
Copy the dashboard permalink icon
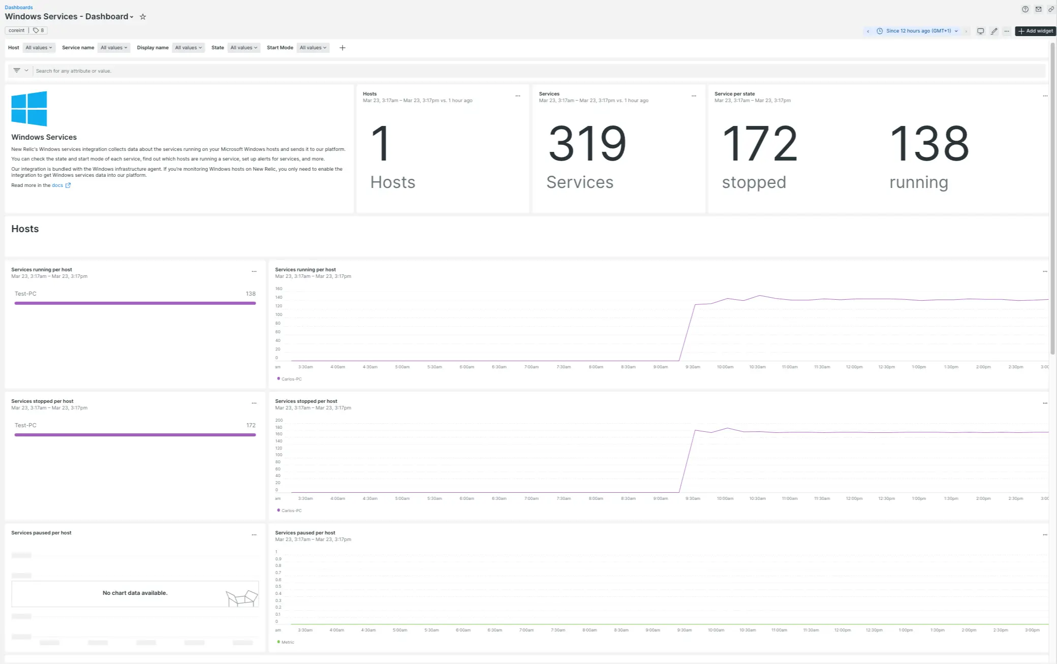[x=1051, y=9]
